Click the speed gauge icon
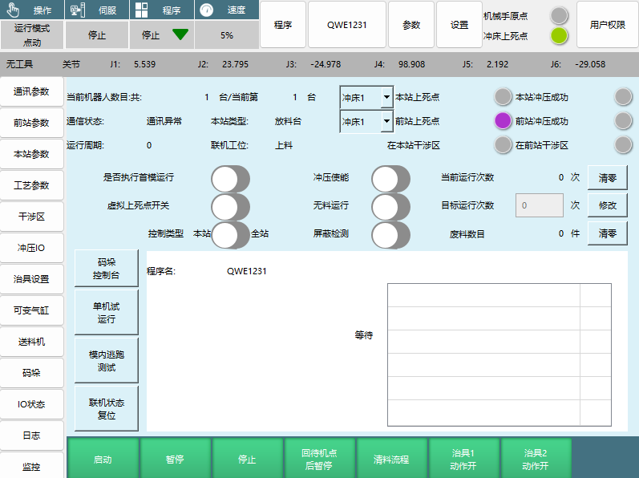Viewport: 639px width, 478px height. 207,10
